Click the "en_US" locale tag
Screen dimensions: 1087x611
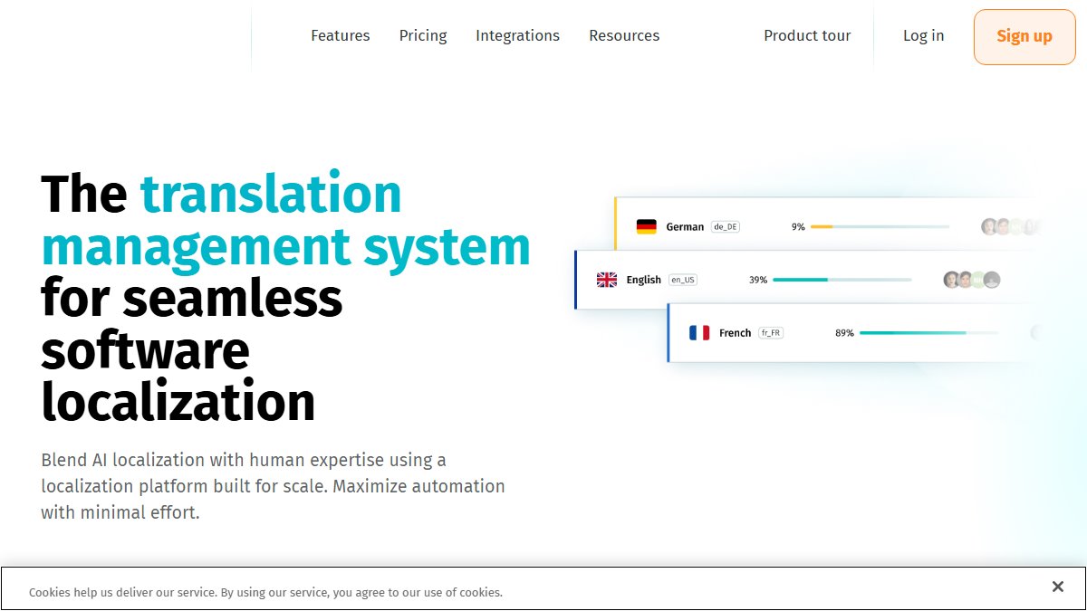(x=683, y=280)
